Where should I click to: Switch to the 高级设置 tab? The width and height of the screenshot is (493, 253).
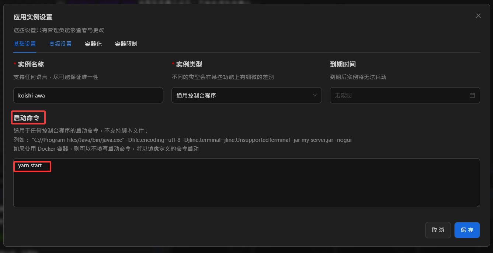pos(60,44)
